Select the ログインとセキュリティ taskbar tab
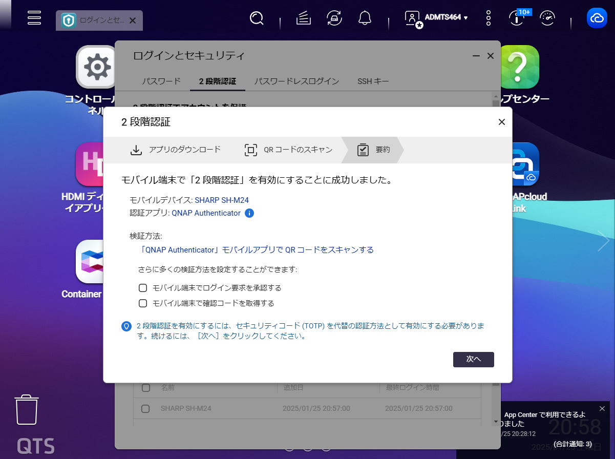This screenshot has height=459, width=615. tap(99, 20)
